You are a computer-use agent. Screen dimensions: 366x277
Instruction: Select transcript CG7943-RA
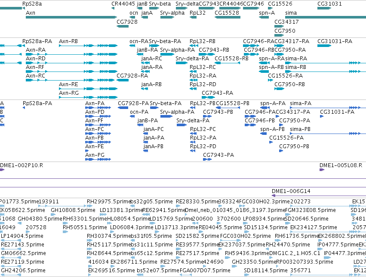point(209,97)
